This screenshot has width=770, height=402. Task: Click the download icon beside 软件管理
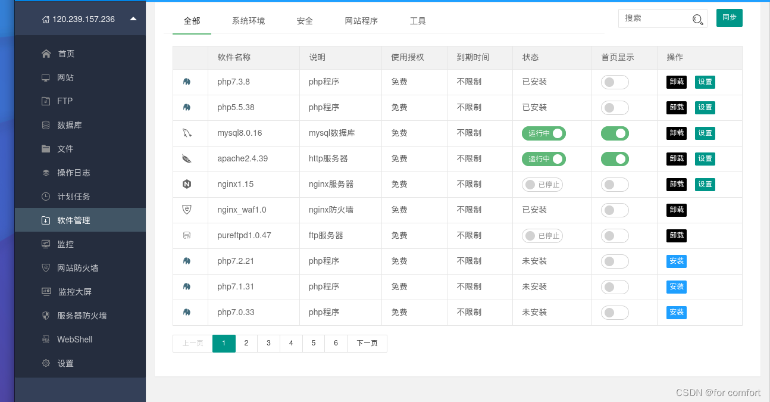pyautogui.click(x=46, y=220)
